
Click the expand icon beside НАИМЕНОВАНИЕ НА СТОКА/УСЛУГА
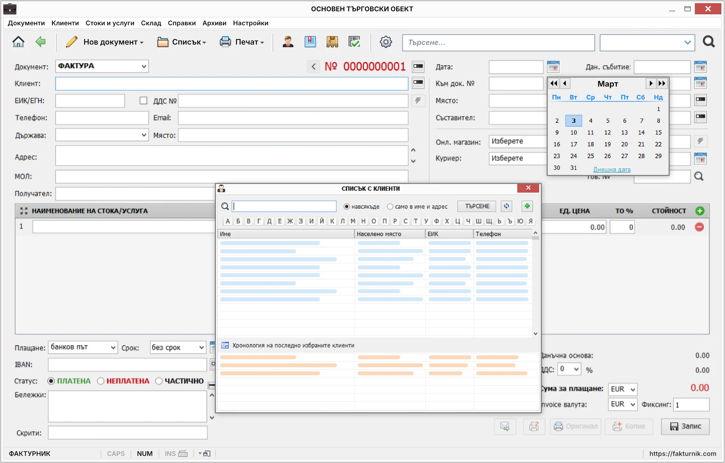[x=24, y=211]
